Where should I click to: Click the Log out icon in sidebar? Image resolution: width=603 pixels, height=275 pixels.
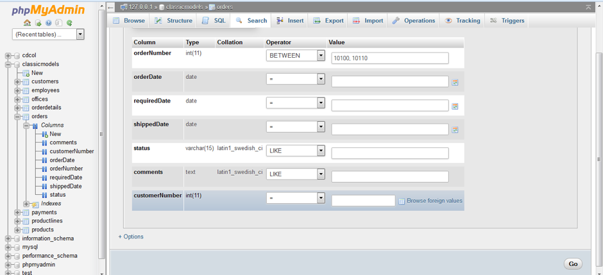pos(38,23)
